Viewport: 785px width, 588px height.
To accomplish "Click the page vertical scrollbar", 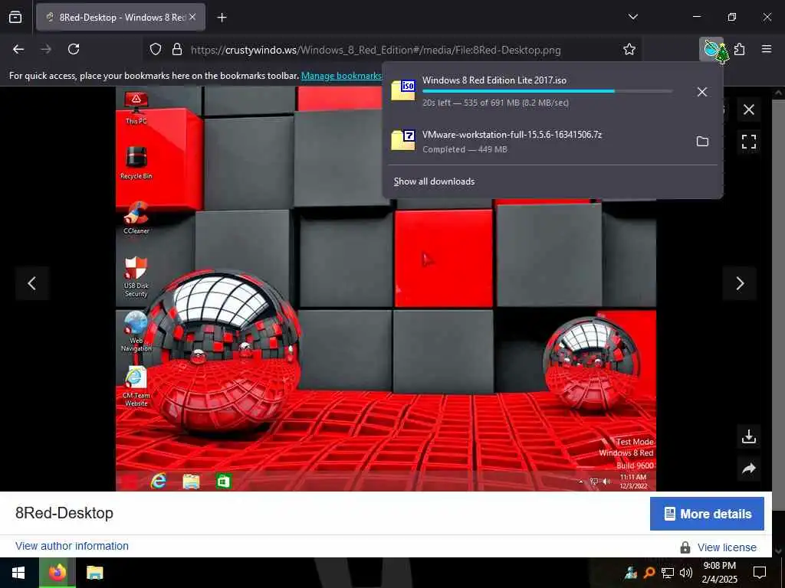I will pos(778,320).
